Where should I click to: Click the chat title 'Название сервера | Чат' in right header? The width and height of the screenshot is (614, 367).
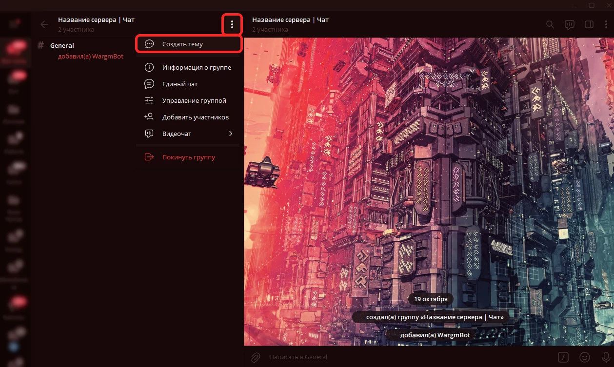[290, 20]
